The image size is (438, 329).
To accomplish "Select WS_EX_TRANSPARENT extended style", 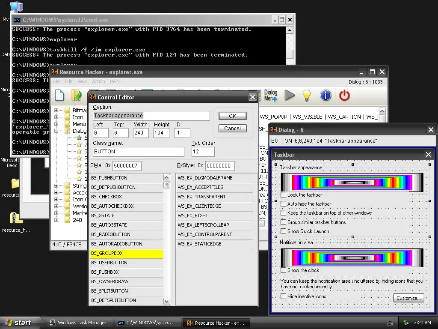I will click(214, 197).
